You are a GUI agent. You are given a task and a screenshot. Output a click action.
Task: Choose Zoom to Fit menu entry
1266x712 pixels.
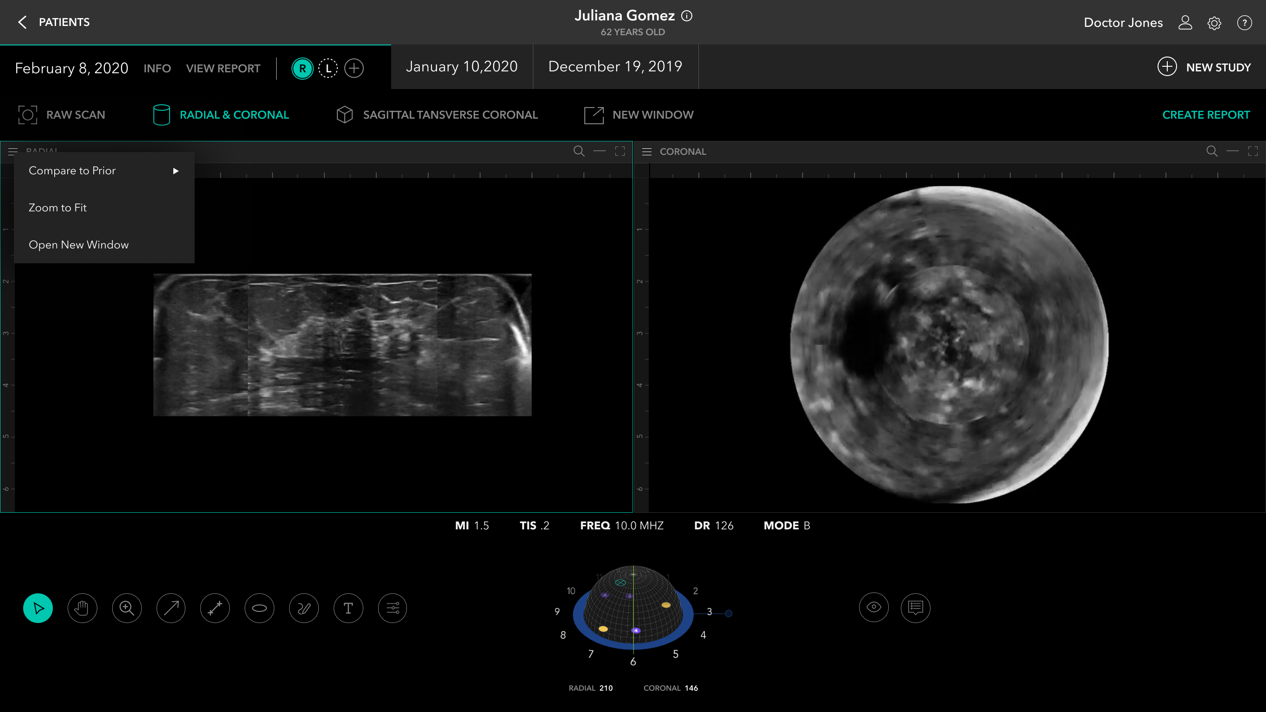[57, 208]
